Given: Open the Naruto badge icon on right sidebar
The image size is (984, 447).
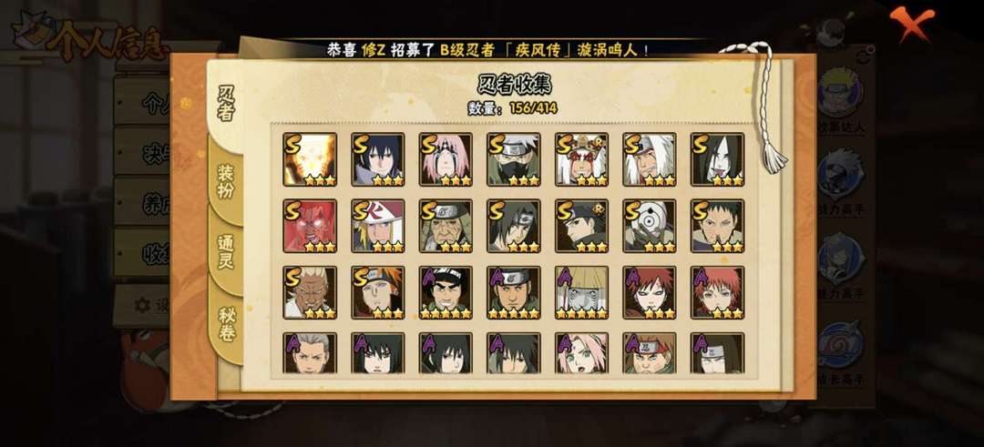Looking at the screenshot, I should (840, 92).
